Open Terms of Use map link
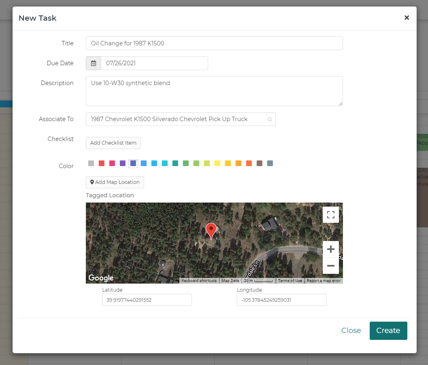This screenshot has width=428, height=365. 290,281
